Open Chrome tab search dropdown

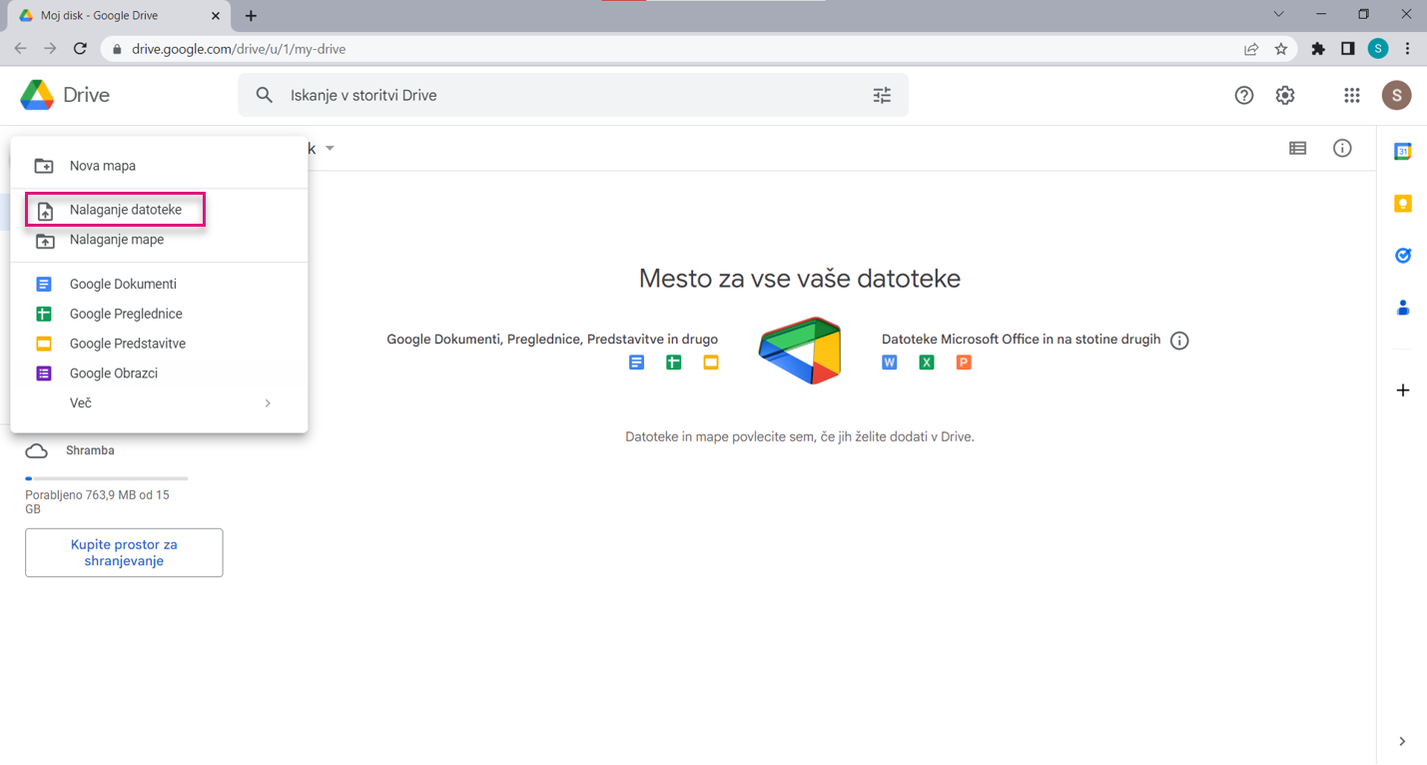pos(1278,15)
